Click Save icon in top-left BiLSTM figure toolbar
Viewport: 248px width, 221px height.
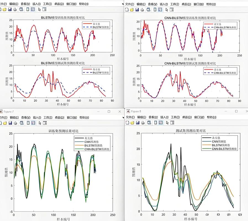(x=10, y=9)
